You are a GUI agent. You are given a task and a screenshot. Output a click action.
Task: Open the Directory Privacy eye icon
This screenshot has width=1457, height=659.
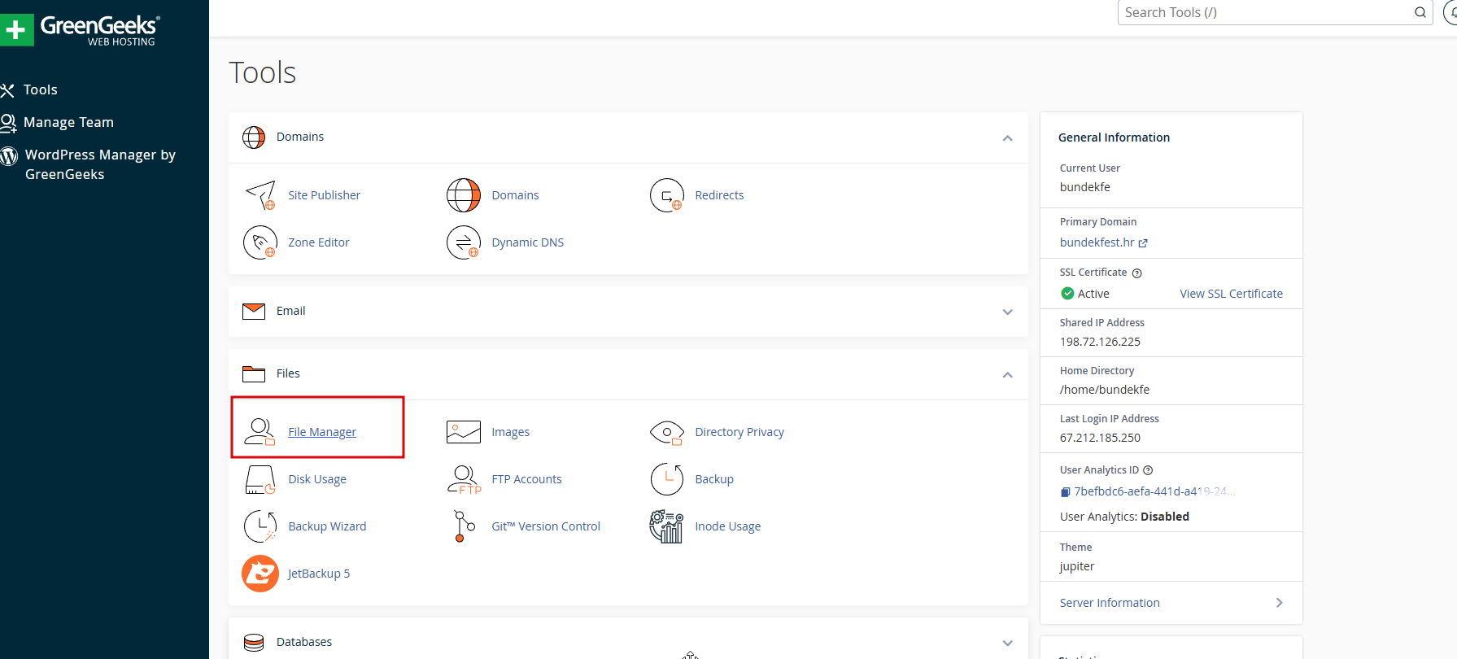(667, 432)
